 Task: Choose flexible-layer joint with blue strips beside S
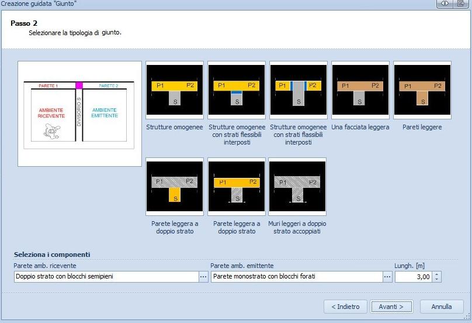pyautogui.click(x=299, y=90)
